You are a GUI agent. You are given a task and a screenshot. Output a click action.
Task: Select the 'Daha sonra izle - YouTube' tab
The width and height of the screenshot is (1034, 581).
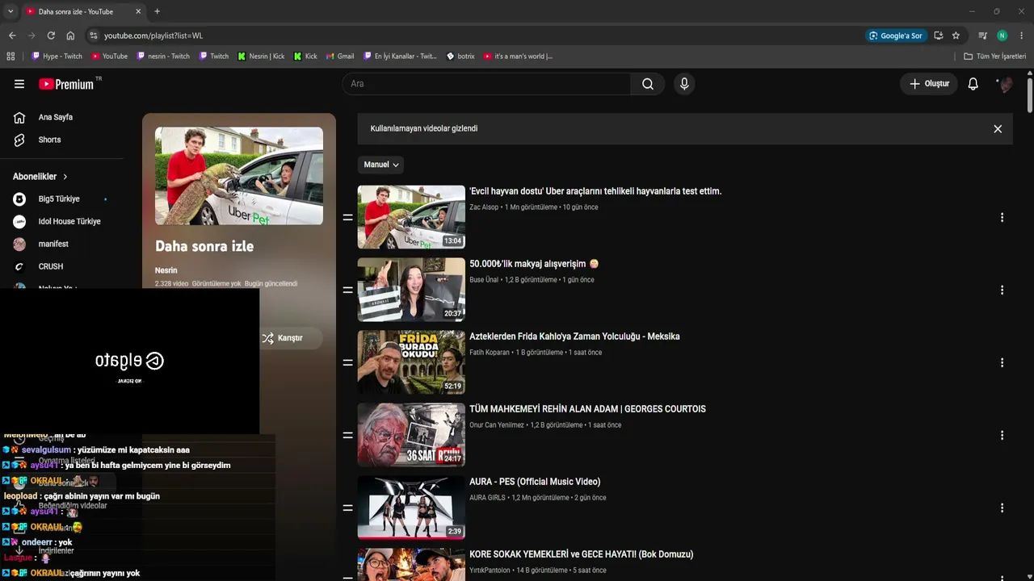click(82, 11)
